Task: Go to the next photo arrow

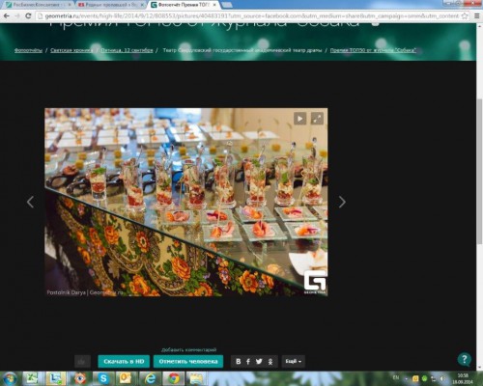Action: pos(342,202)
